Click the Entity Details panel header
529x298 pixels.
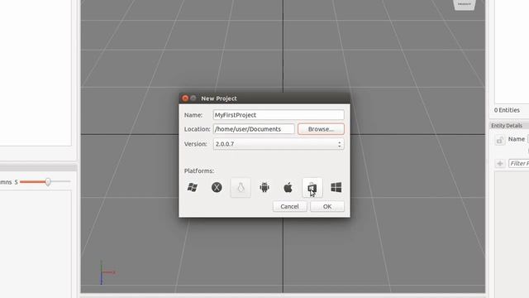pos(509,125)
